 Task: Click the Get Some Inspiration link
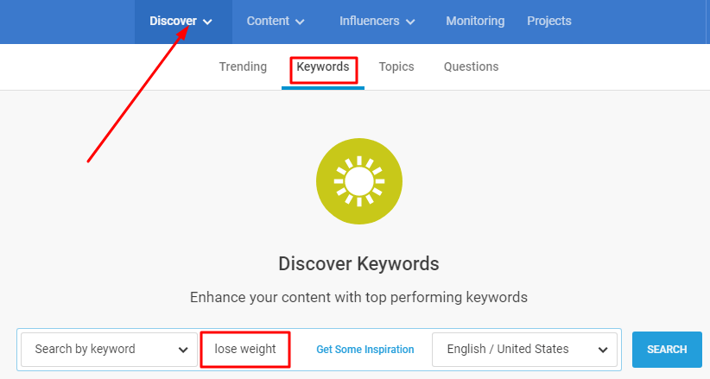365,350
